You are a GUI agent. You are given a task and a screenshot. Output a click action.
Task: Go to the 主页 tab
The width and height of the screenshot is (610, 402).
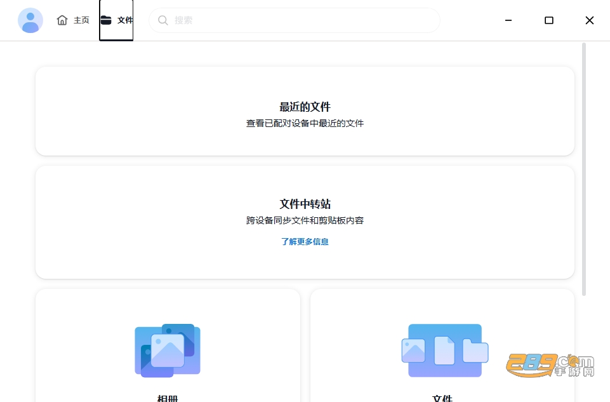tap(73, 20)
